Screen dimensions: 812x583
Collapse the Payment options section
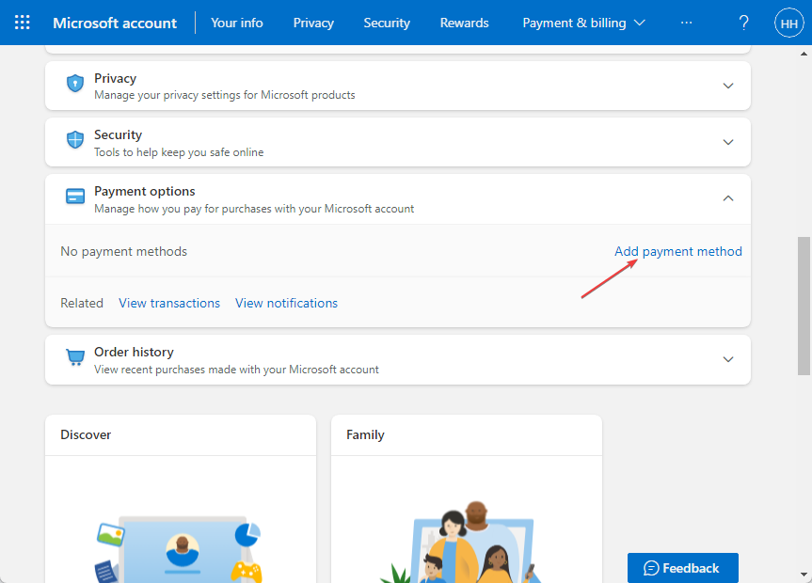(x=727, y=198)
